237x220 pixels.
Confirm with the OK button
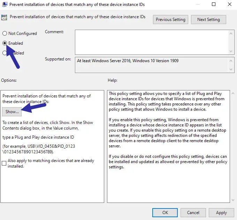[x=165, y=213]
